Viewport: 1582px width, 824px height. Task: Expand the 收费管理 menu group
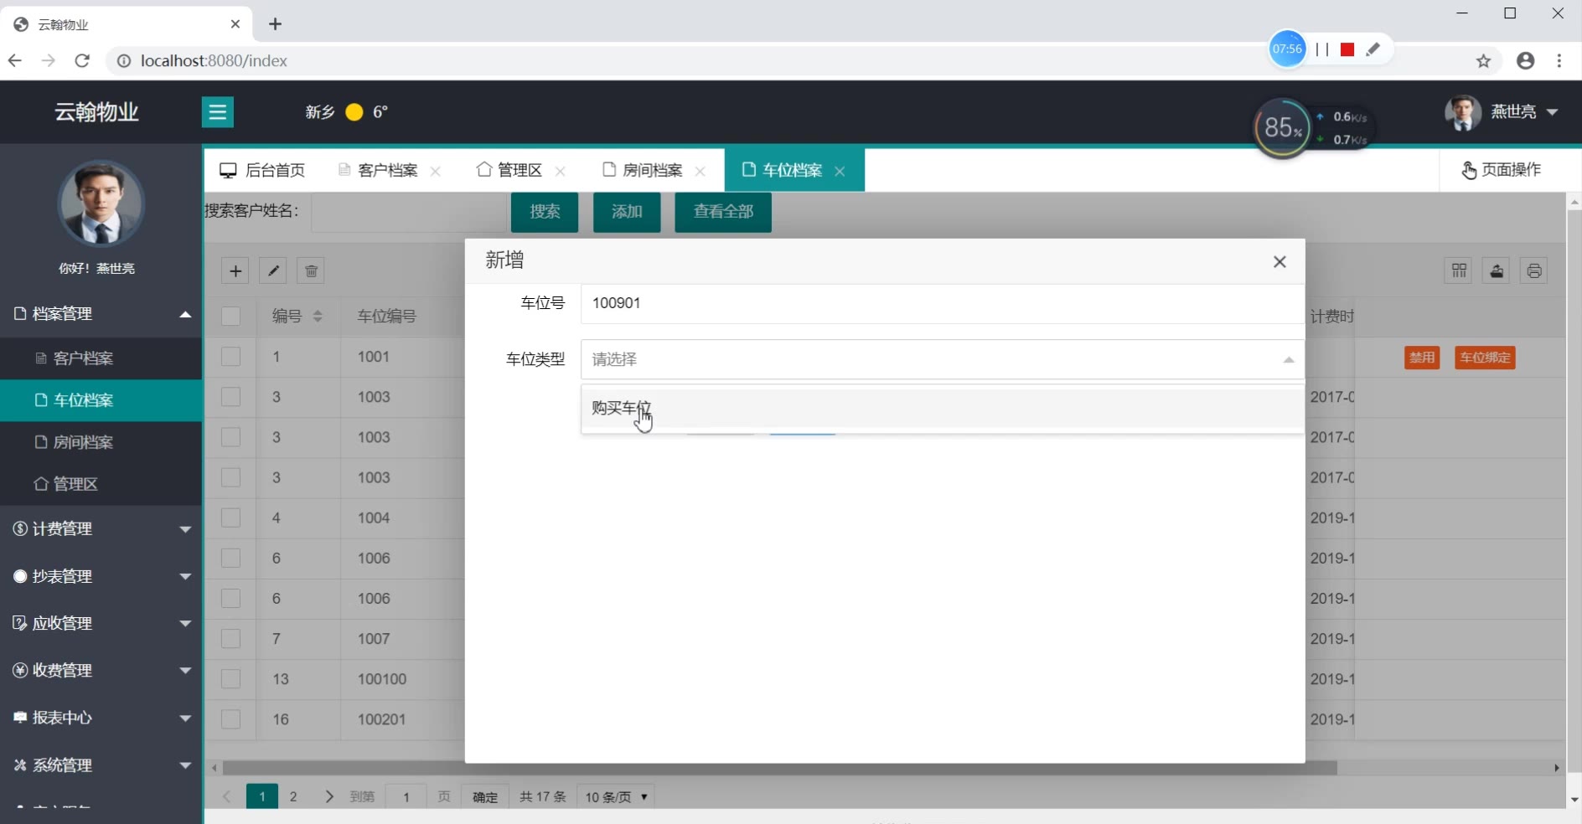coord(101,671)
